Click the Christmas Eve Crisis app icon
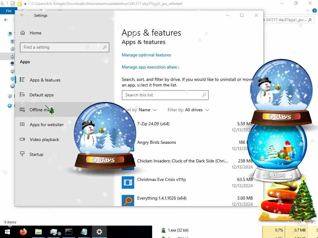 point(128,183)
